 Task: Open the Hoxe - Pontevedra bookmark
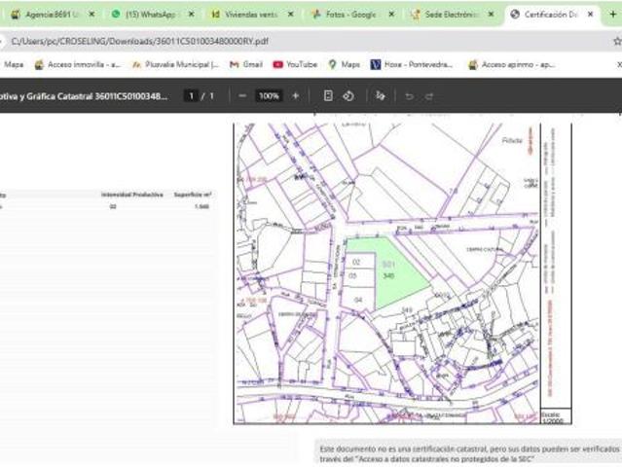(x=412, y=64)
